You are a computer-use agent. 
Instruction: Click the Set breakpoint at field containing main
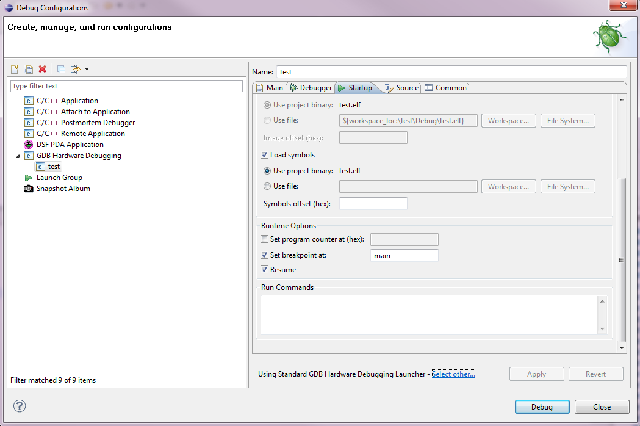[404, 256]
